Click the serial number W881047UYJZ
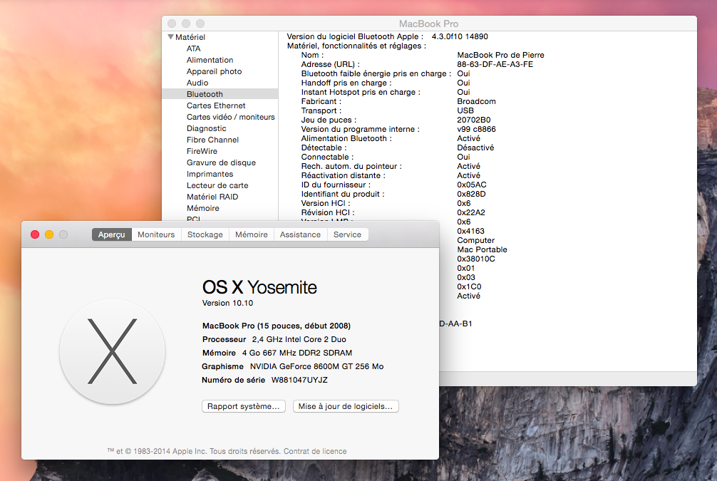The width and height of the screenshot is (717, 481). [x=299, y=380]
